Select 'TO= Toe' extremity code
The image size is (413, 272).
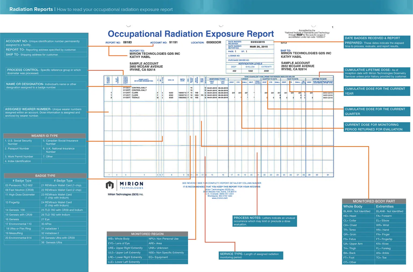[x=390, y=257]
